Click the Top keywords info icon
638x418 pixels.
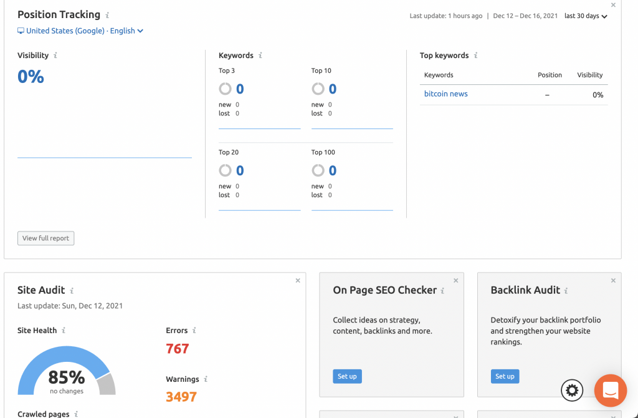[476, 56]
